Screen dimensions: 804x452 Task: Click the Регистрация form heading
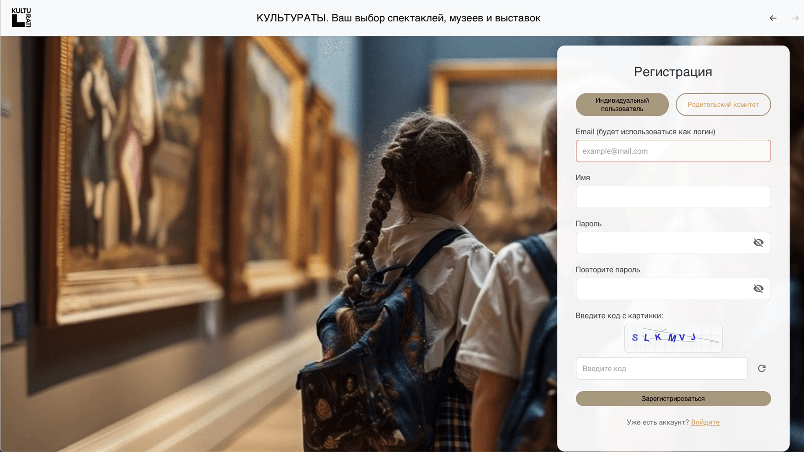(673, 72)
